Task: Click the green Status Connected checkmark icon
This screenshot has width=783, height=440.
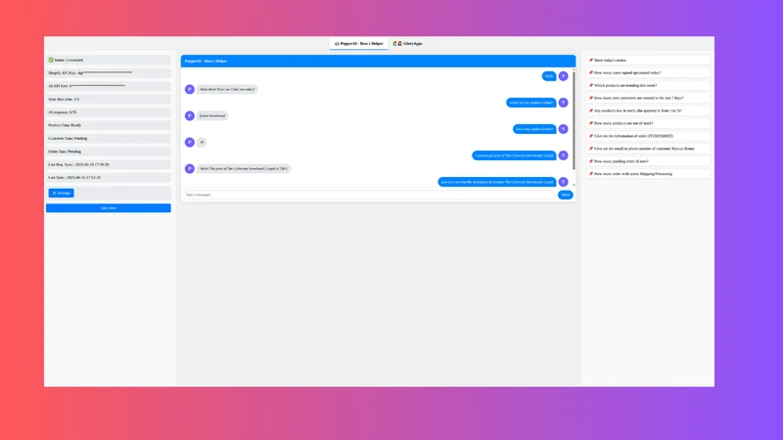Action: [51, 60]
